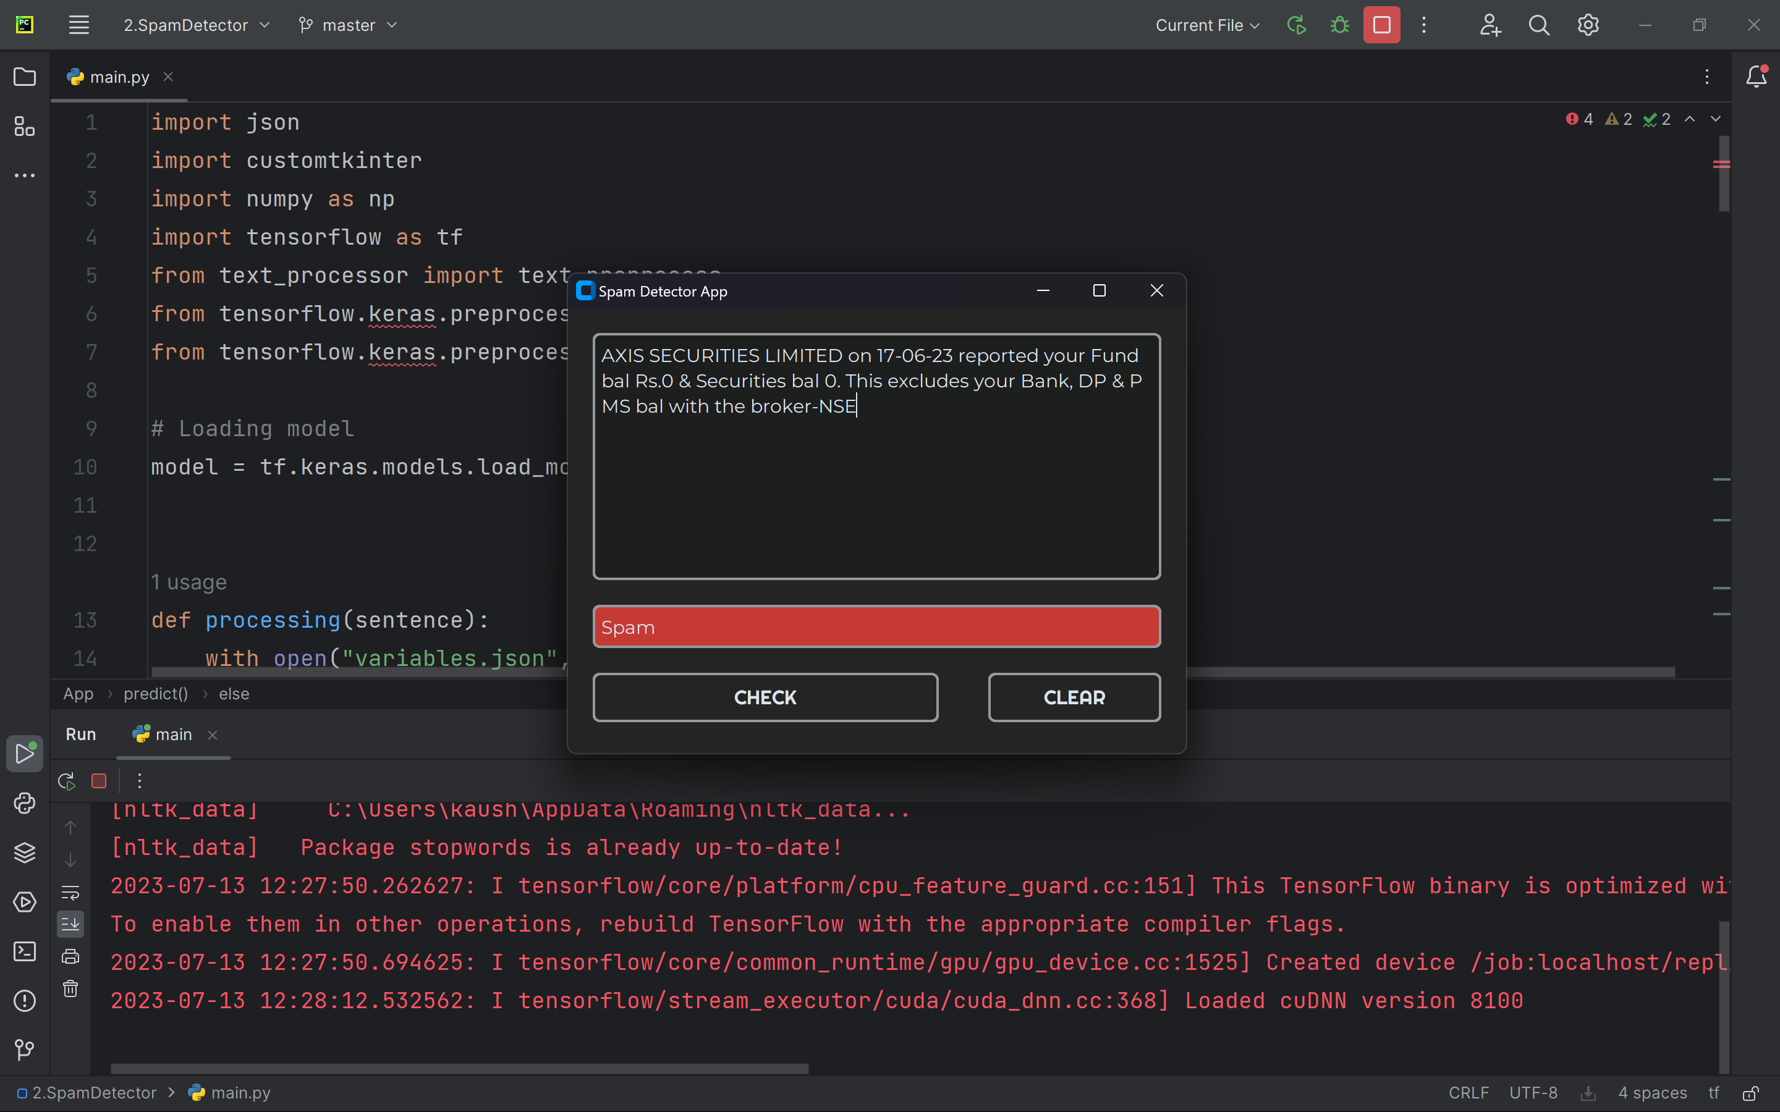Open the main hamburger menu
Viewport: 1780px width, 1112px height.
pos(78,24)
